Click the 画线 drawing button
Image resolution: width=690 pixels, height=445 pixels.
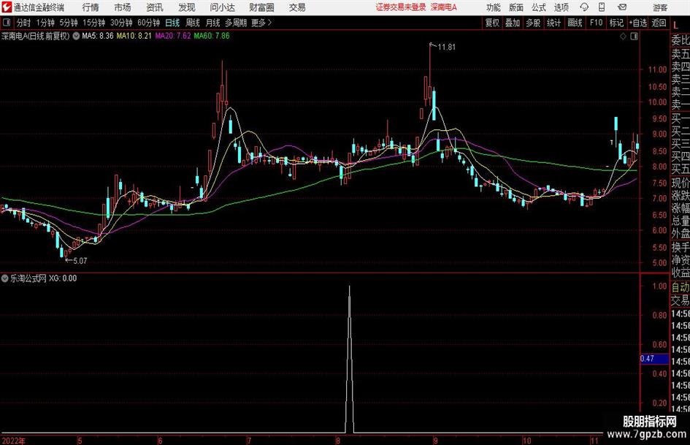(x=575, y=23)
